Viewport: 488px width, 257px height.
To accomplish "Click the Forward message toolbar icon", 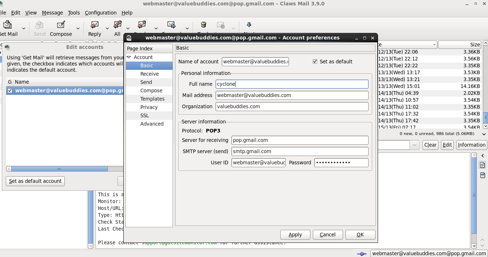I will click(x=171, y=25).
